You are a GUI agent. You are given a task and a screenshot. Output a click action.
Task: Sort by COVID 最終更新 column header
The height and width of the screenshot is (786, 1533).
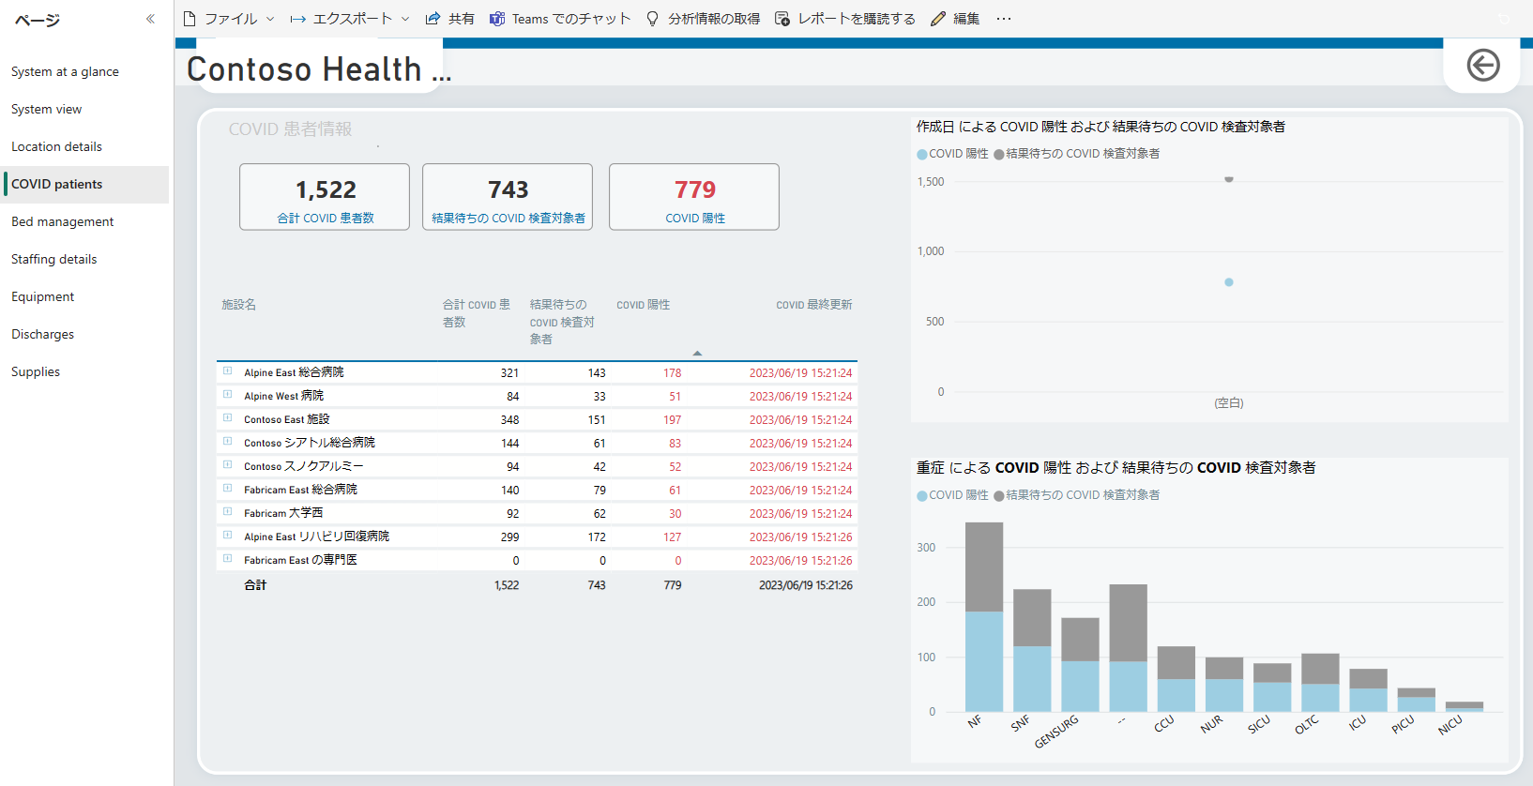(813, 305)
